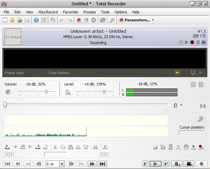Viewport: 210px width, 169px height.
Task: Click the grey cancel X toolbar icon
Action: click(x=94, y=20)
